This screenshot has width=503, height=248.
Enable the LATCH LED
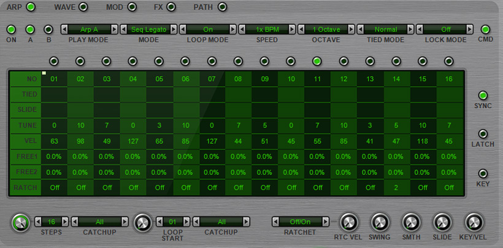click(x=483, y=134)
